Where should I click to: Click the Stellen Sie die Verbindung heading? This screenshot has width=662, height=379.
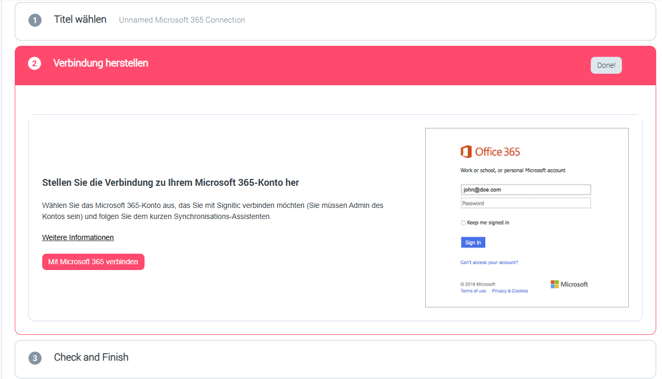(170, 183)
